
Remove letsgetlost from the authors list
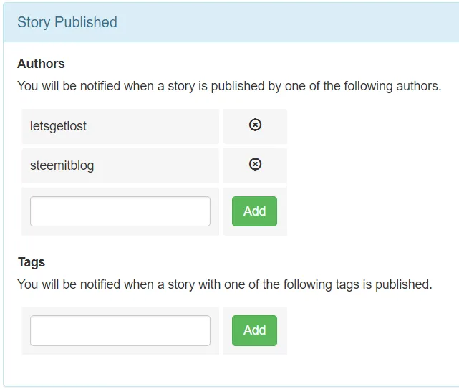(255, 125)
